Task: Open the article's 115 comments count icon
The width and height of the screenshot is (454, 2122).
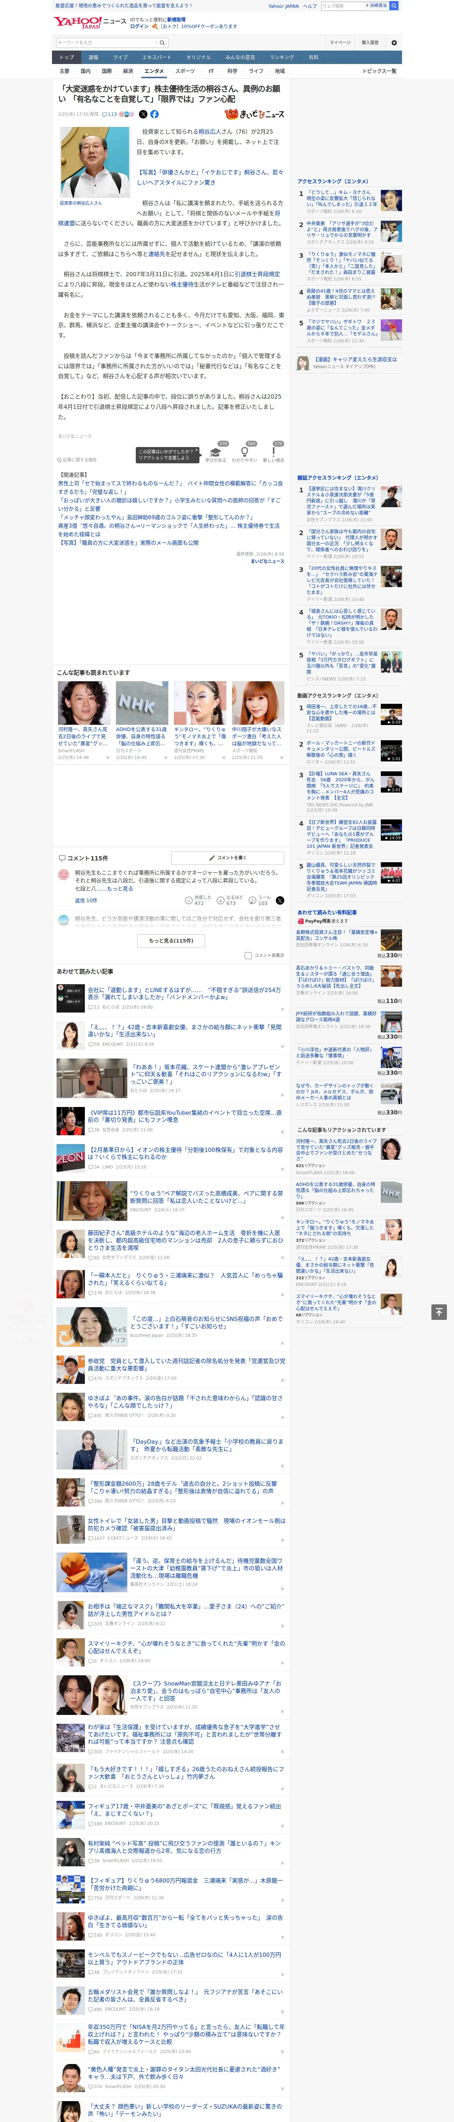Action: point(110,115)
